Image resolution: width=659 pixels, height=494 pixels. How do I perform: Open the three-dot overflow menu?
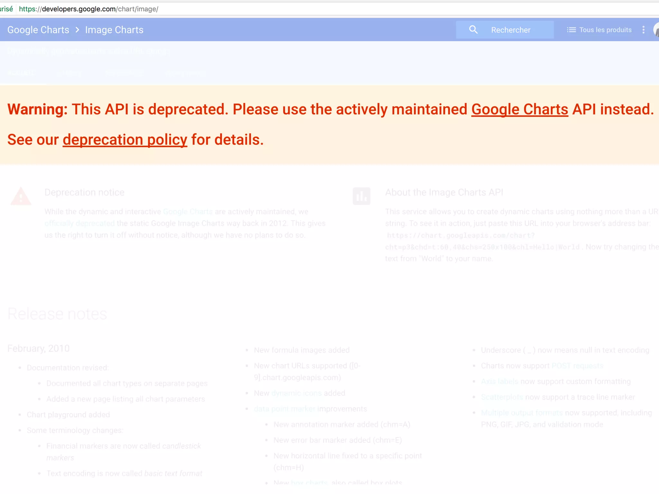[643, 30]
